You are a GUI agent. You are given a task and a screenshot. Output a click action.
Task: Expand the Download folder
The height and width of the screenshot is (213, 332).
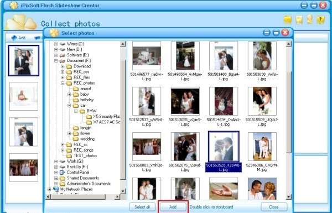[63, 66]
